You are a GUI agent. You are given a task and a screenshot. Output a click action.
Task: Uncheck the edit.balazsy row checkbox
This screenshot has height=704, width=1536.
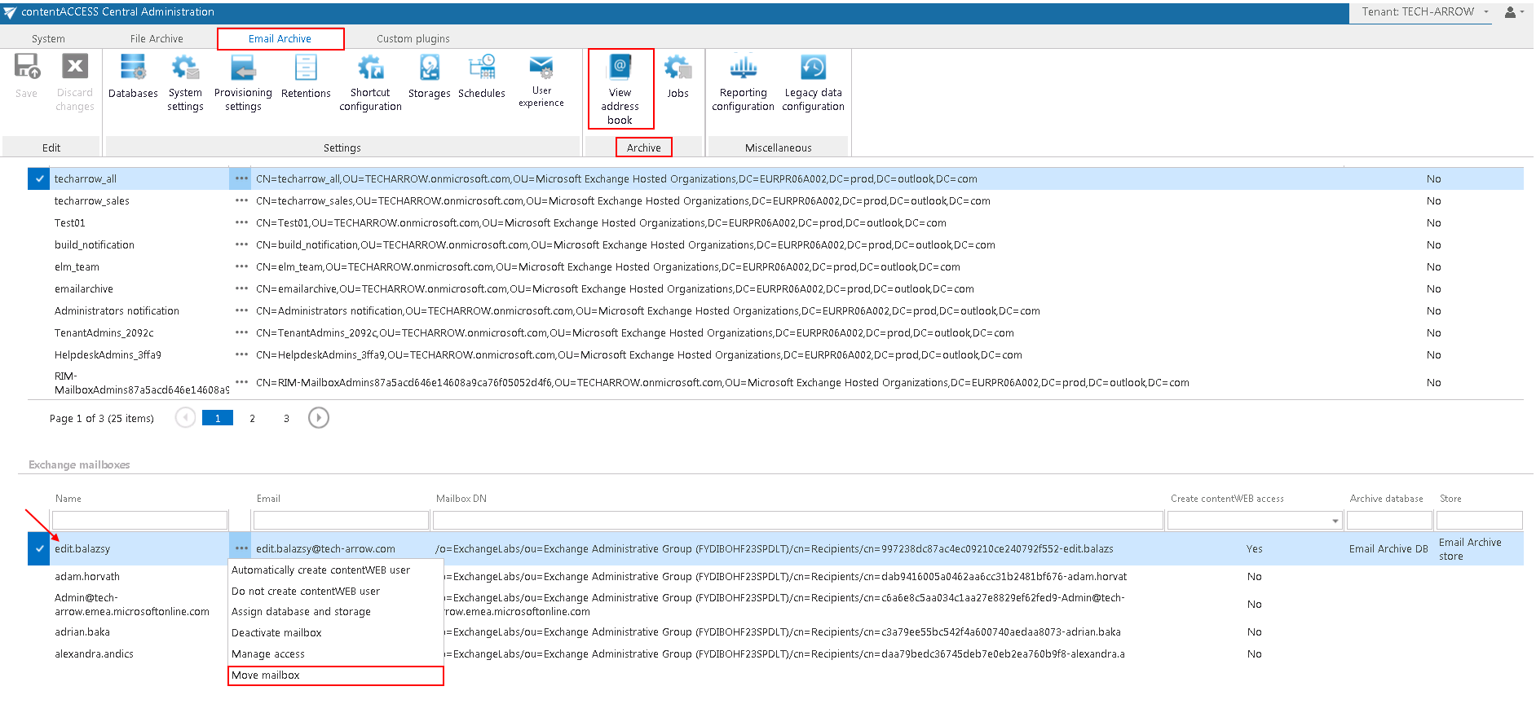(38, 548)
